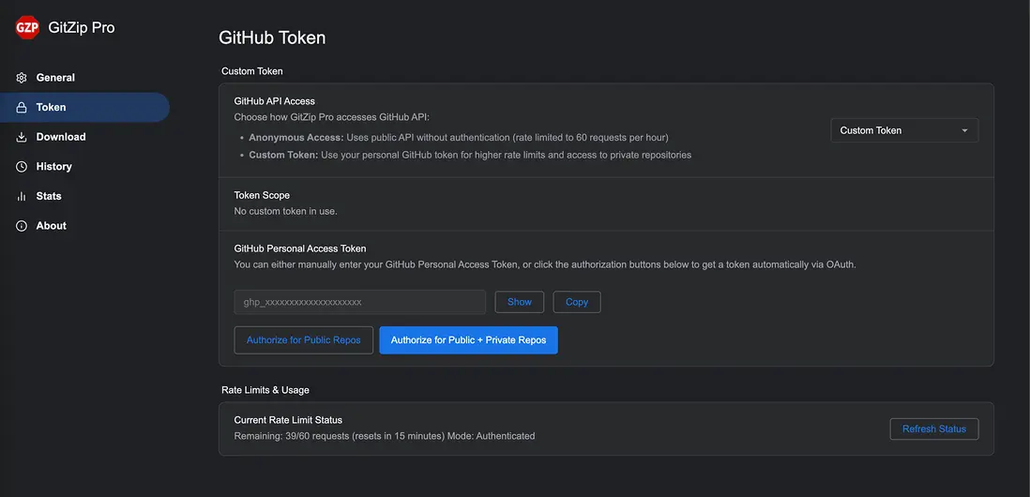1030x497 pixels.
Task: Click the access mode dropdown arrow
Action: click(964, 130)
